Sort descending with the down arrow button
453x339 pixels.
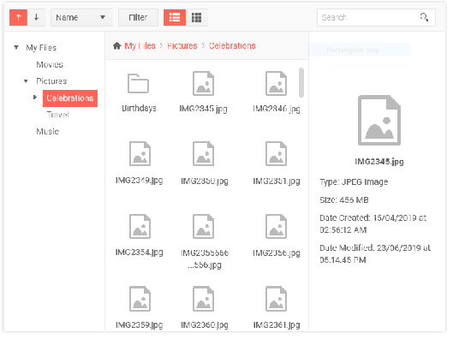(37, 18)
